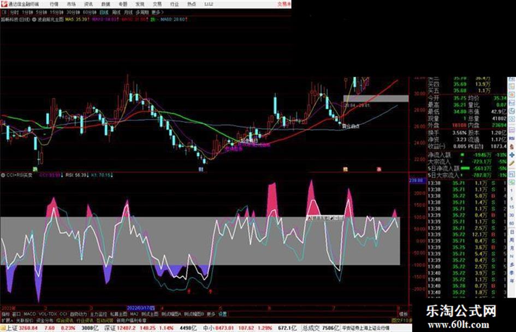Open the 行业 menu
516x332 pixels.
point(174,4)
